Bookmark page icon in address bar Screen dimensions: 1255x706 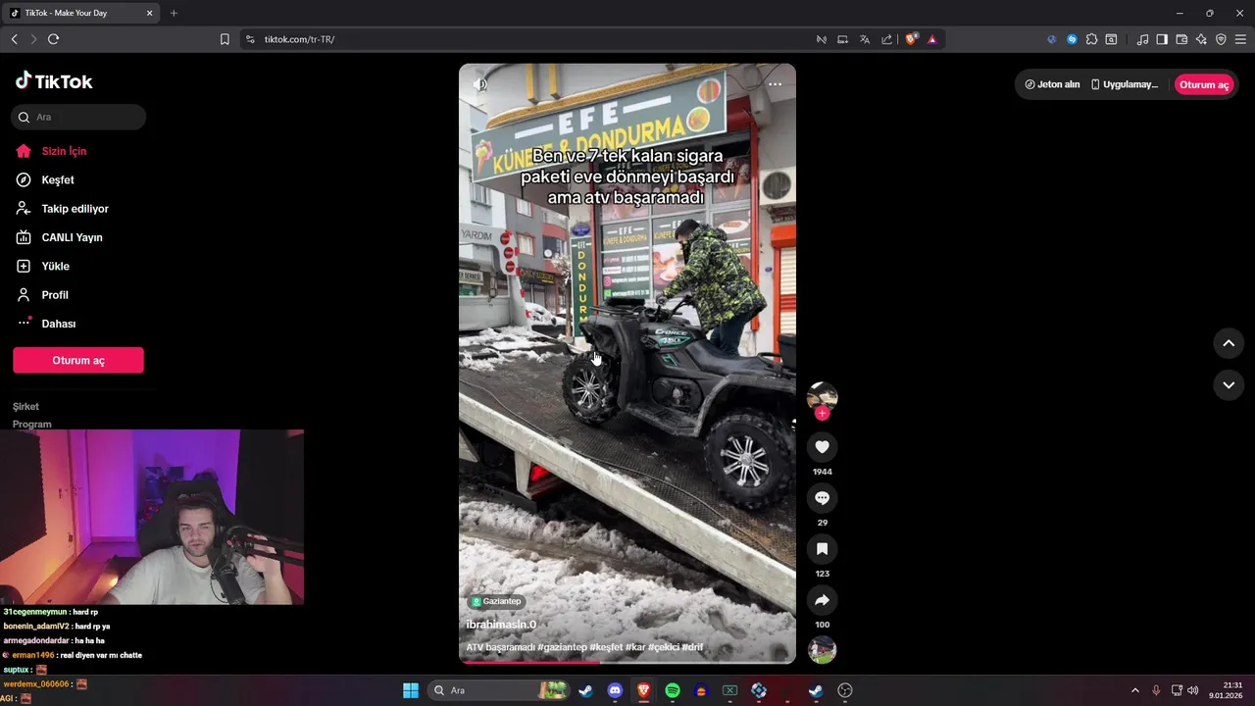pyautogui.click(x=225, y=39)
